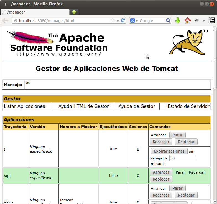Click the reload page icon

point(122,20)
